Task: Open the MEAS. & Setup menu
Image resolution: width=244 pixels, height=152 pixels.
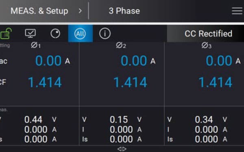Action: 39,11
